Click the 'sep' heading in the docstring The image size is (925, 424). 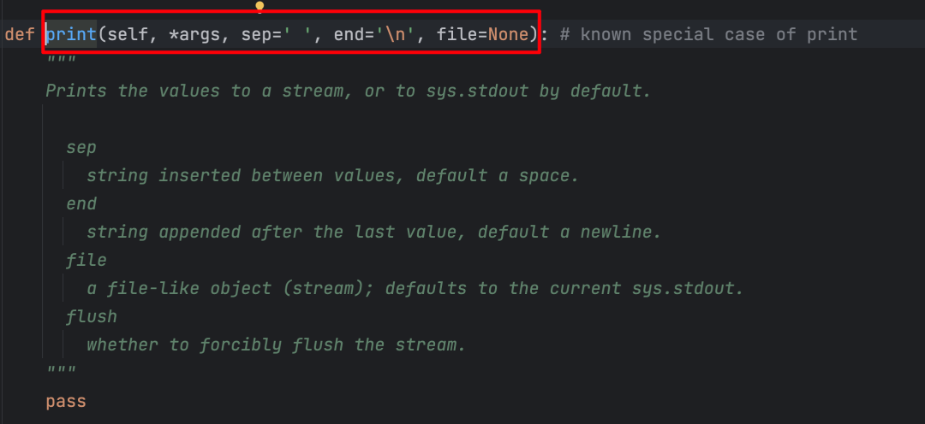pyautogui.click(x=81, y=147)
